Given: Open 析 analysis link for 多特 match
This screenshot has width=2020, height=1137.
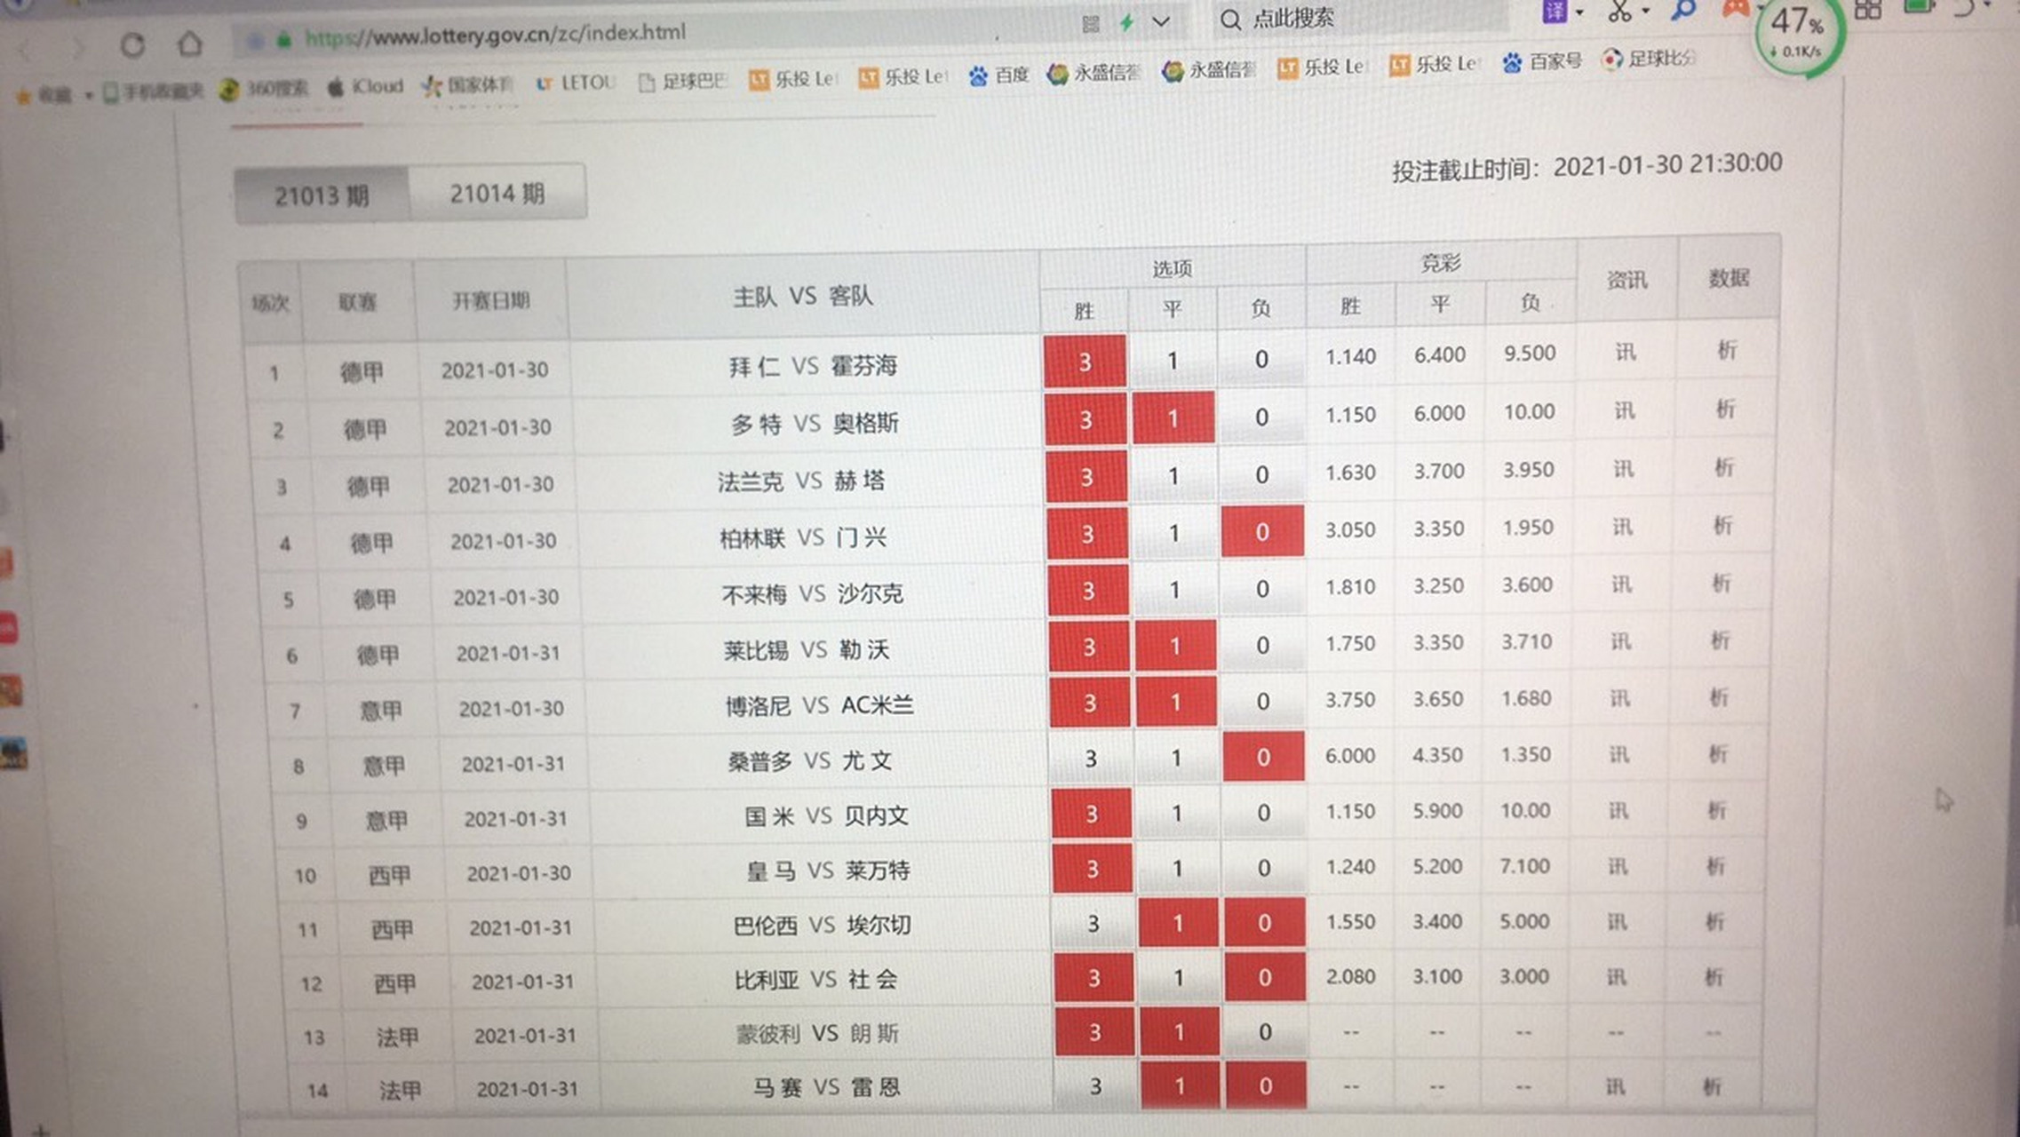Looking at the screenshot, I should pos(1725,409).
